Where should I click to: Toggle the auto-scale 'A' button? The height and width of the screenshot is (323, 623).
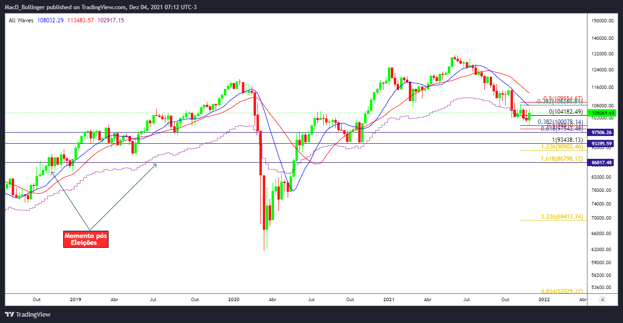603,299
